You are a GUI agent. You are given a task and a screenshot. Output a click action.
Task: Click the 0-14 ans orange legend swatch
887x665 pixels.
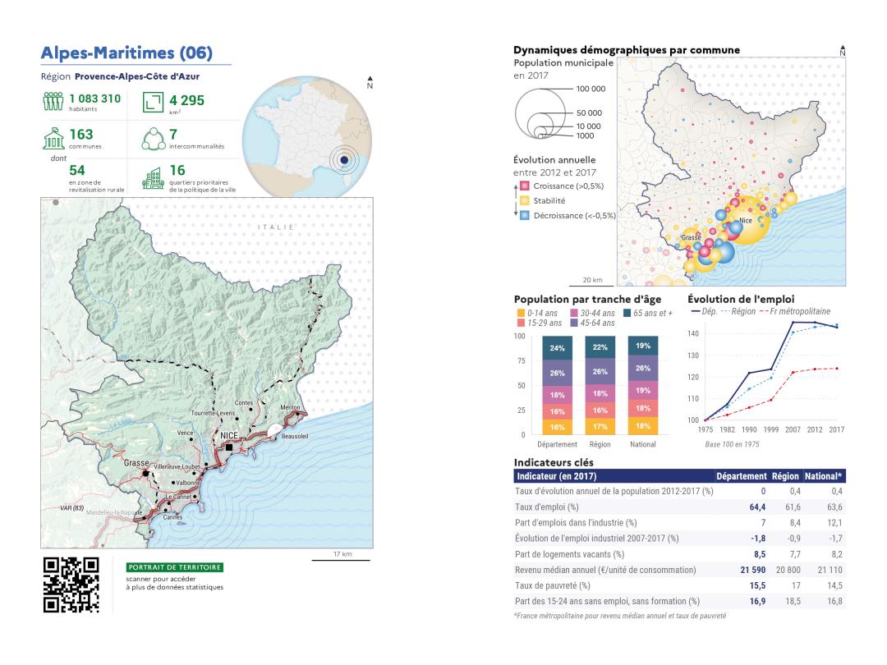coord(521,313)
